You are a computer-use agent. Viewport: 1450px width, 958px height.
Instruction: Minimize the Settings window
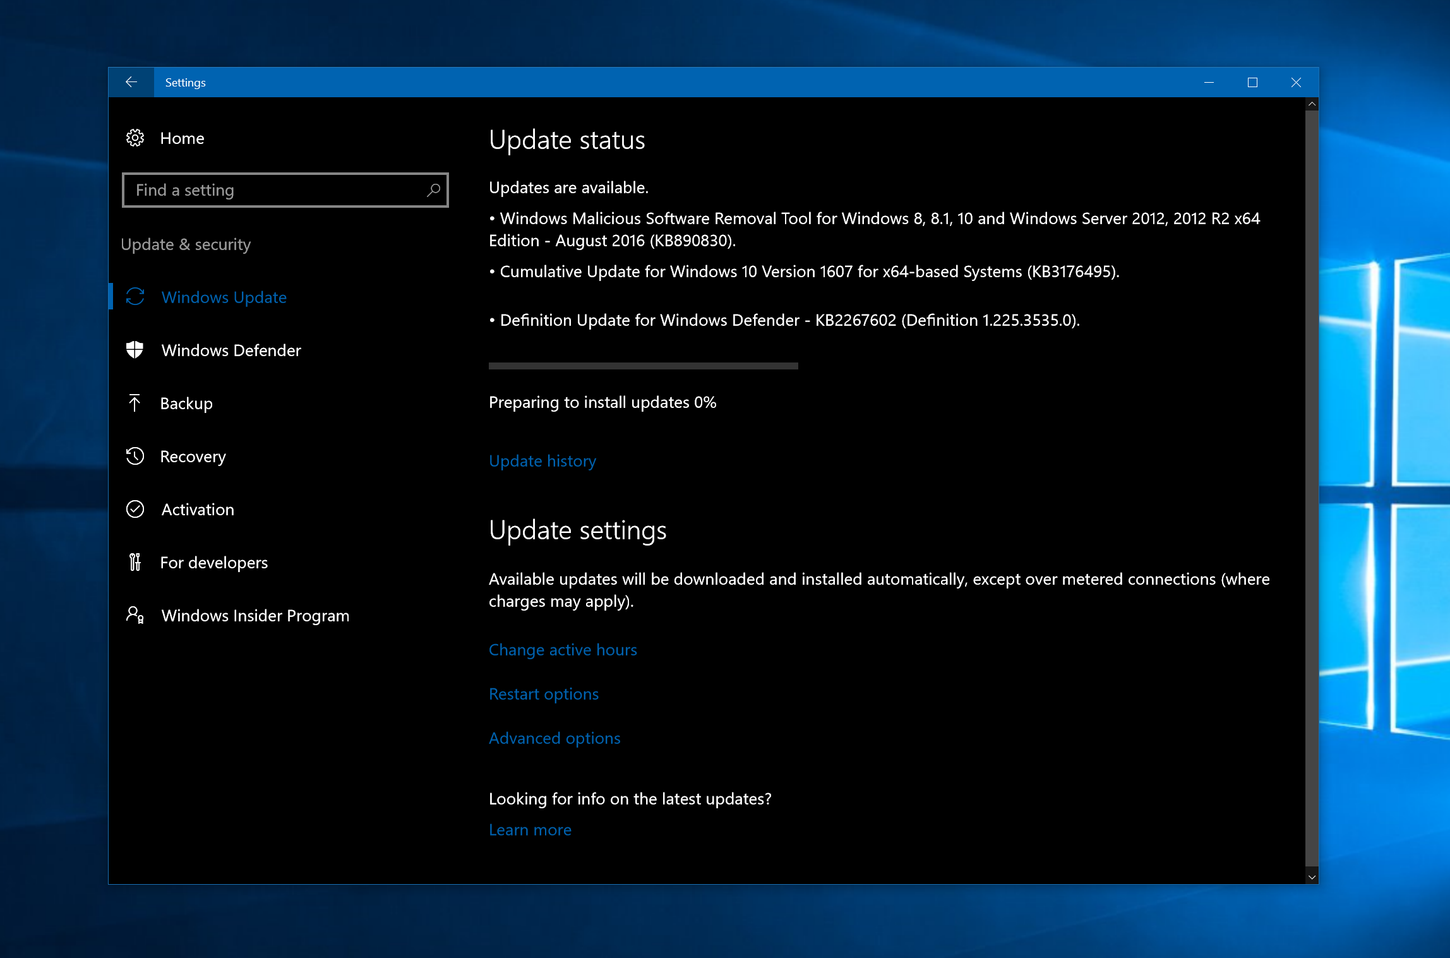pos(1209,82)
